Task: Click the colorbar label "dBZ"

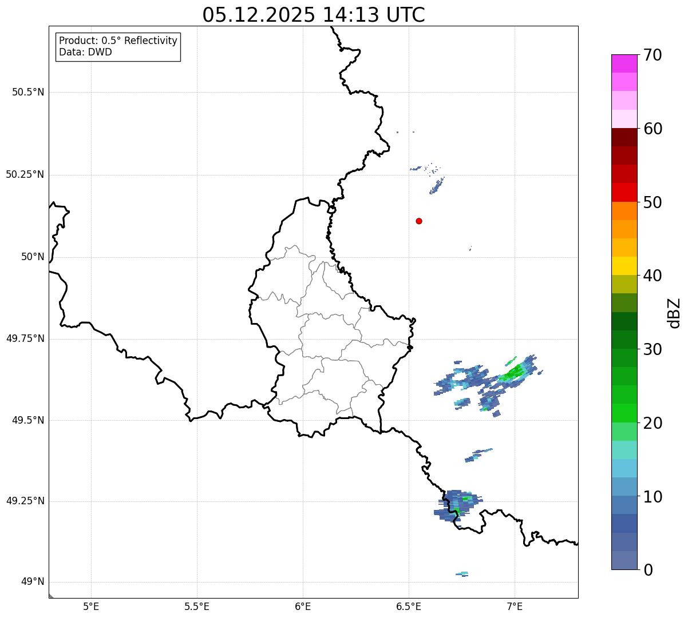Action: click(x=674, y=313)
